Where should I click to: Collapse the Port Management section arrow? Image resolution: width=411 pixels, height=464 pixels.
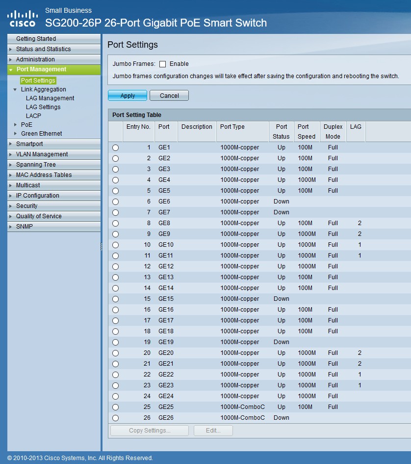pyautogui.click(x=11, y=70)
